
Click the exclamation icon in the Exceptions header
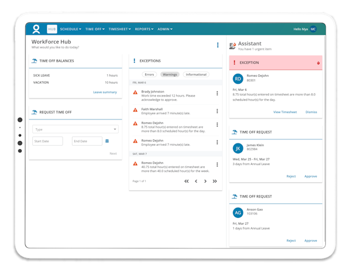tap(135, 61)
